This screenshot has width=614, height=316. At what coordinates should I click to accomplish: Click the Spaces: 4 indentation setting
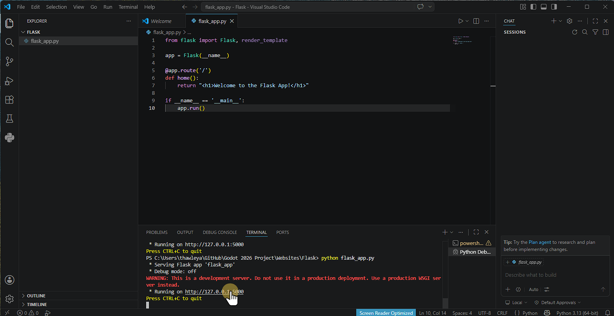(462, 313)
